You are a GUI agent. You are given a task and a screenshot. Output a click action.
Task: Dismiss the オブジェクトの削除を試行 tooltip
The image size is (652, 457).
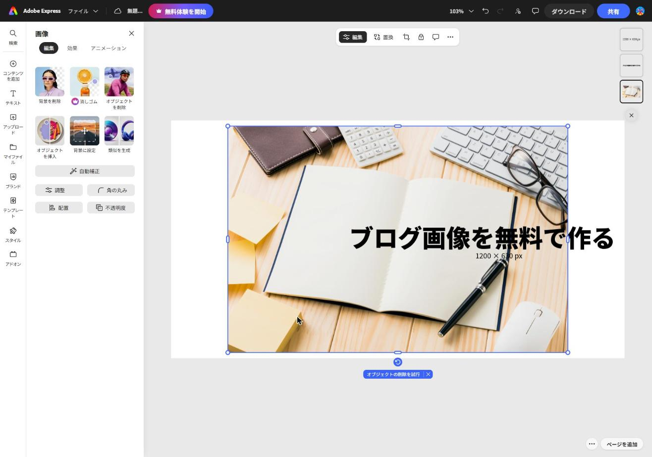point(428,374)
